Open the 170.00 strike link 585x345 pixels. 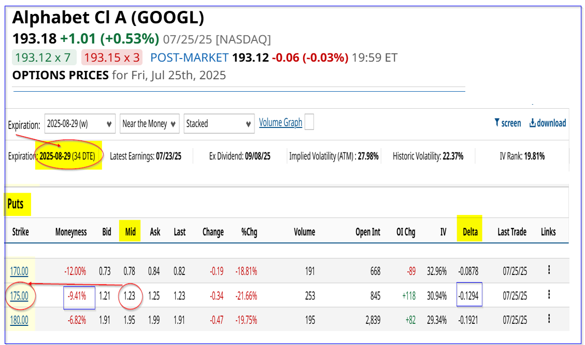click(19, 271)
